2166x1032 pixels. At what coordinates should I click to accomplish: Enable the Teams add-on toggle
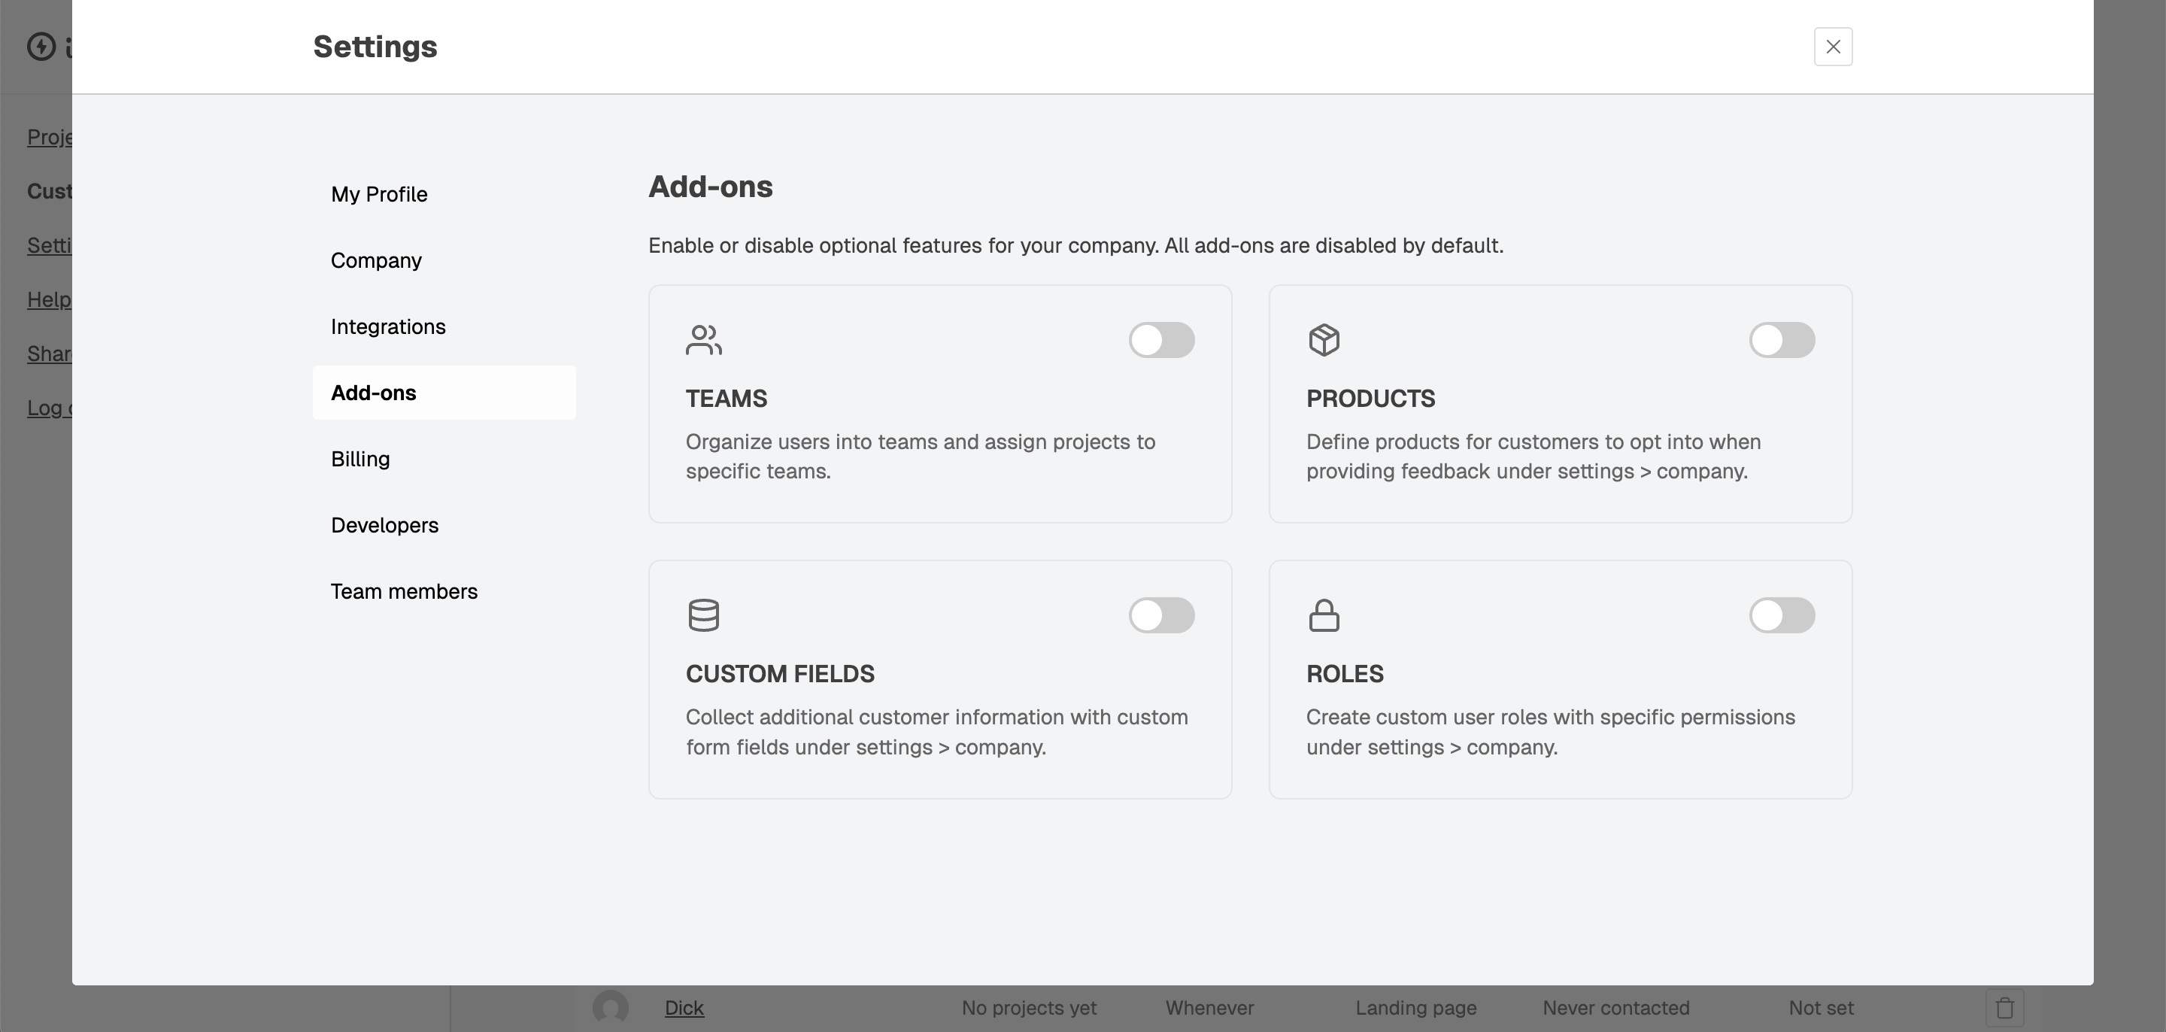coord(1161,340)
